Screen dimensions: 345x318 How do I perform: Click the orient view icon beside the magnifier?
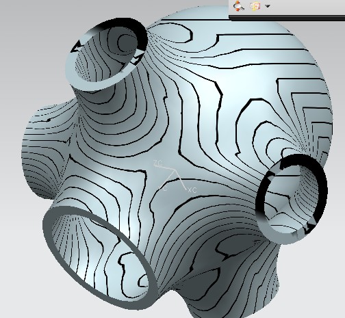(x=255, y=6)
